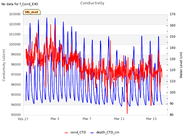Click the Mar 15 x-axis tick label
185x138 pixels.
[151, 119]
